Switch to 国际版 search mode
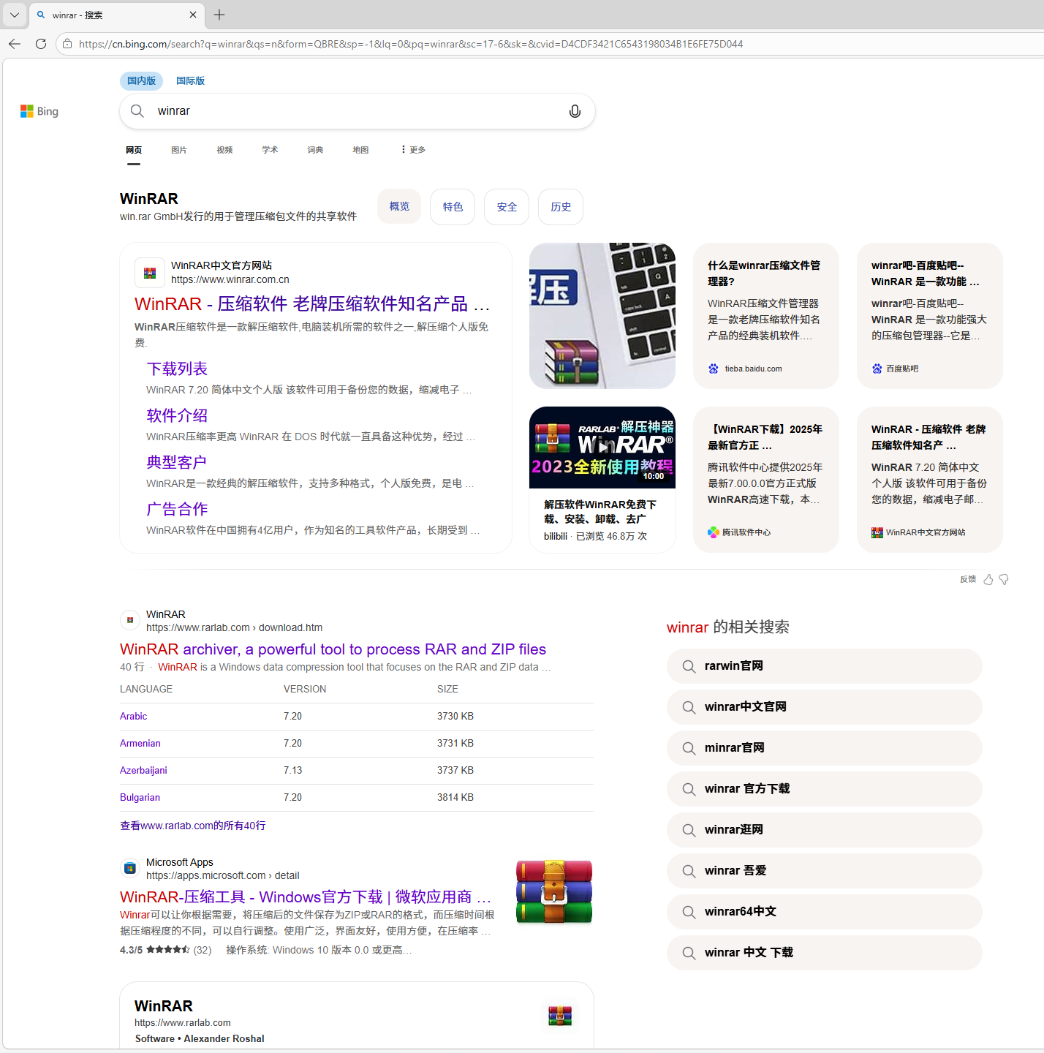Screen dimensions: 1044x1053 point(190,80)
